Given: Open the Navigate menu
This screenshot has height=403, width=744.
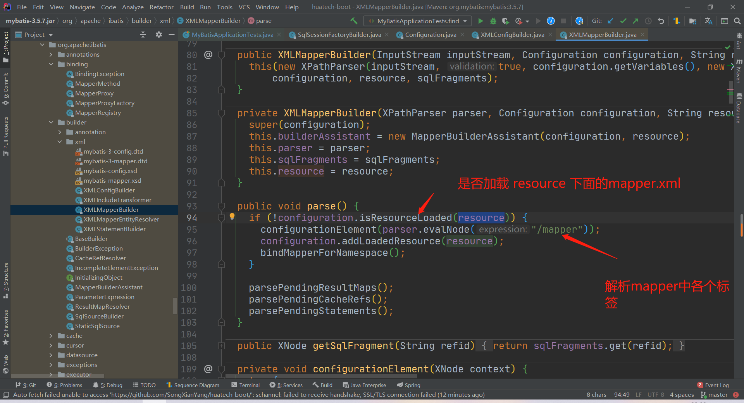Looking at the screenshot, I should click(82, 7).
